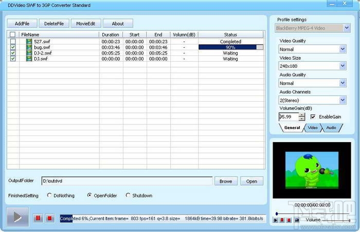Click the snapshot icon under the preview
This screenshot has width=360, height=232.
(x=297, y=220)
